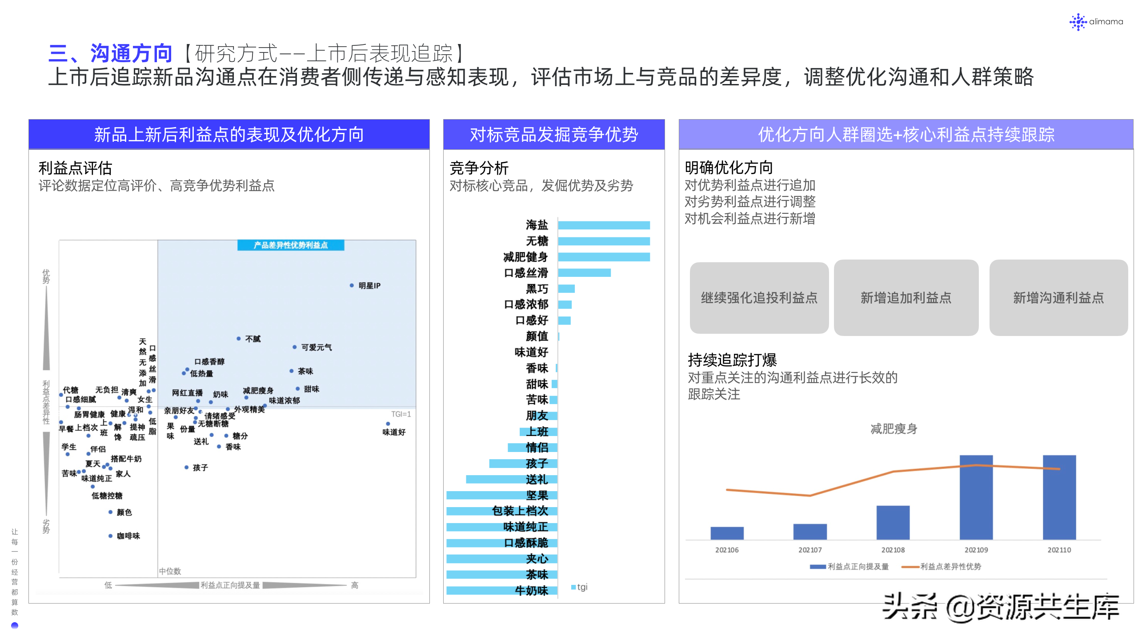Click the 明星IP data point label
Screen dimensions: 1138x640
tap(369, 286)
